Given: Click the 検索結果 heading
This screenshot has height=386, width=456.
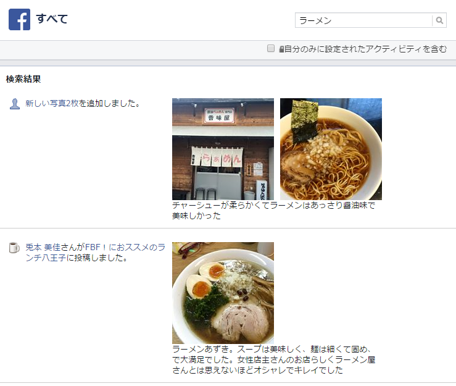Looking at the screenshot, I should point(23,79).
